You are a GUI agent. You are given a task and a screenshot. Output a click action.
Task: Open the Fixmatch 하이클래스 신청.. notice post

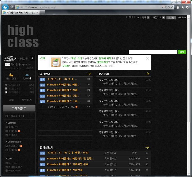click(63, 96)
